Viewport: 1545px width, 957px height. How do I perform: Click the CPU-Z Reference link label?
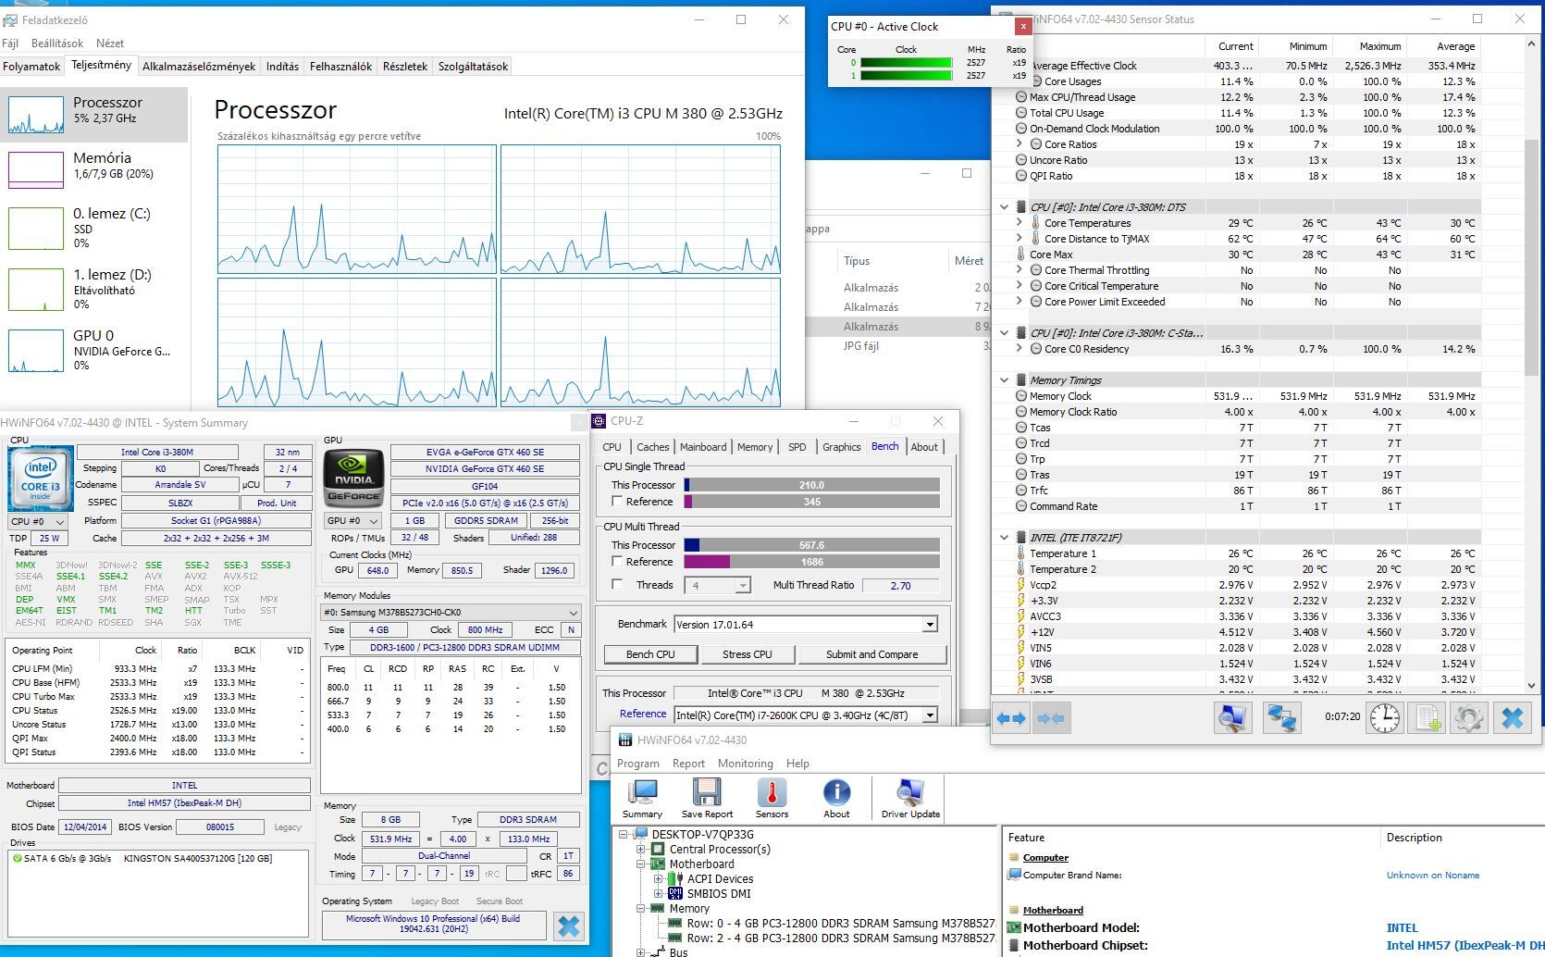pos(643,714)
